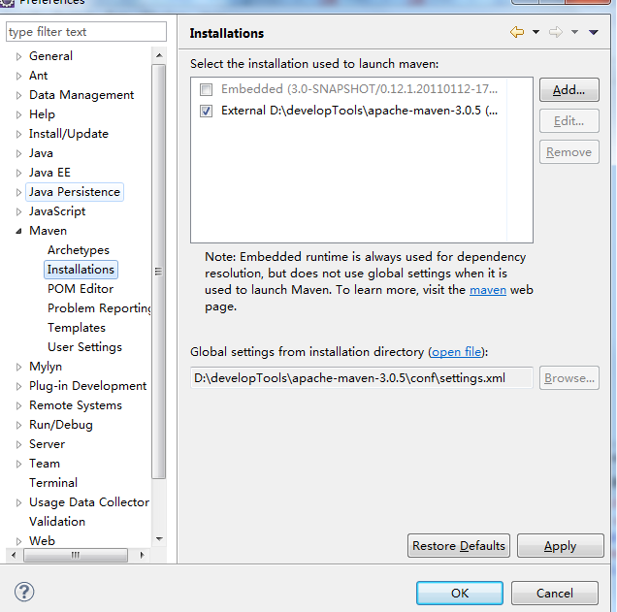Click the Browse... settings button
Image resolution: width=617 pixels, height=612 pixels.
[x=569, y=378]
